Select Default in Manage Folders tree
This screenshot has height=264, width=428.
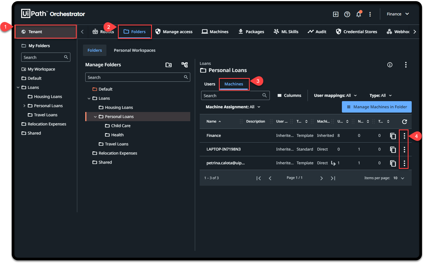[102, 89]
